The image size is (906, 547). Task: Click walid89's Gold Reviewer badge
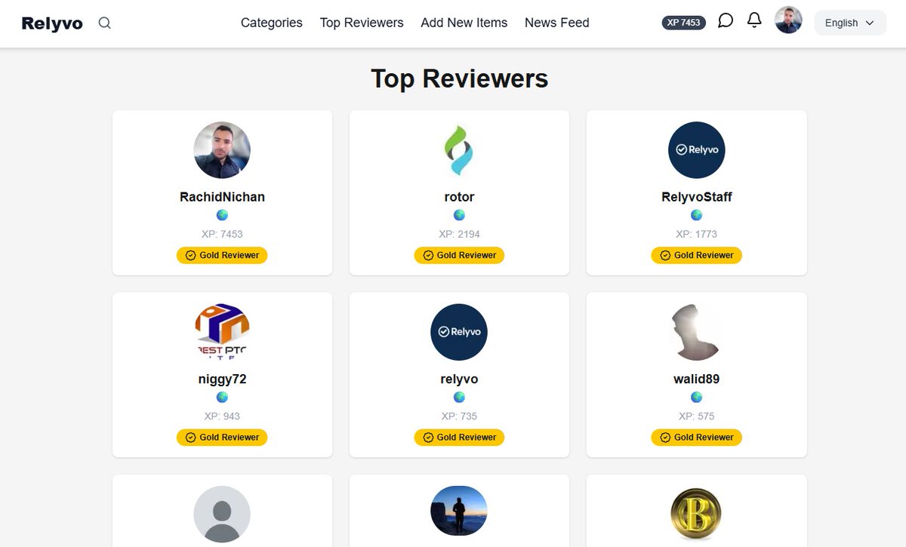coord(697,437)
